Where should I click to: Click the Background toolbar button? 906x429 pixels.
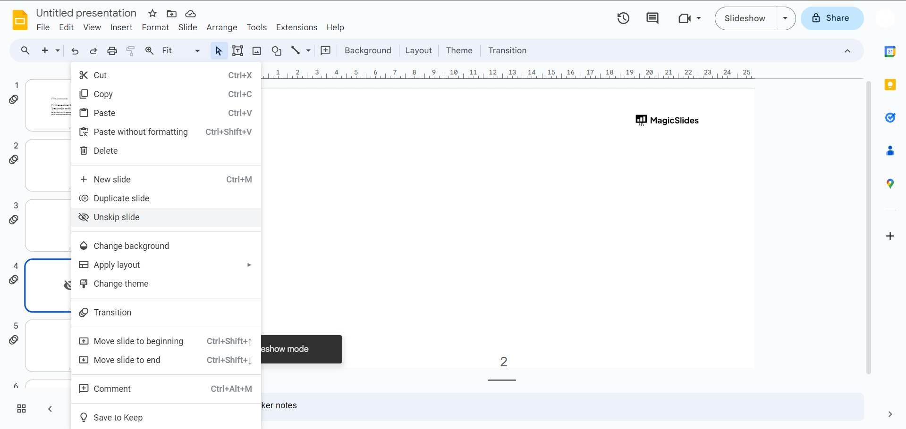(x=368, y=51)
